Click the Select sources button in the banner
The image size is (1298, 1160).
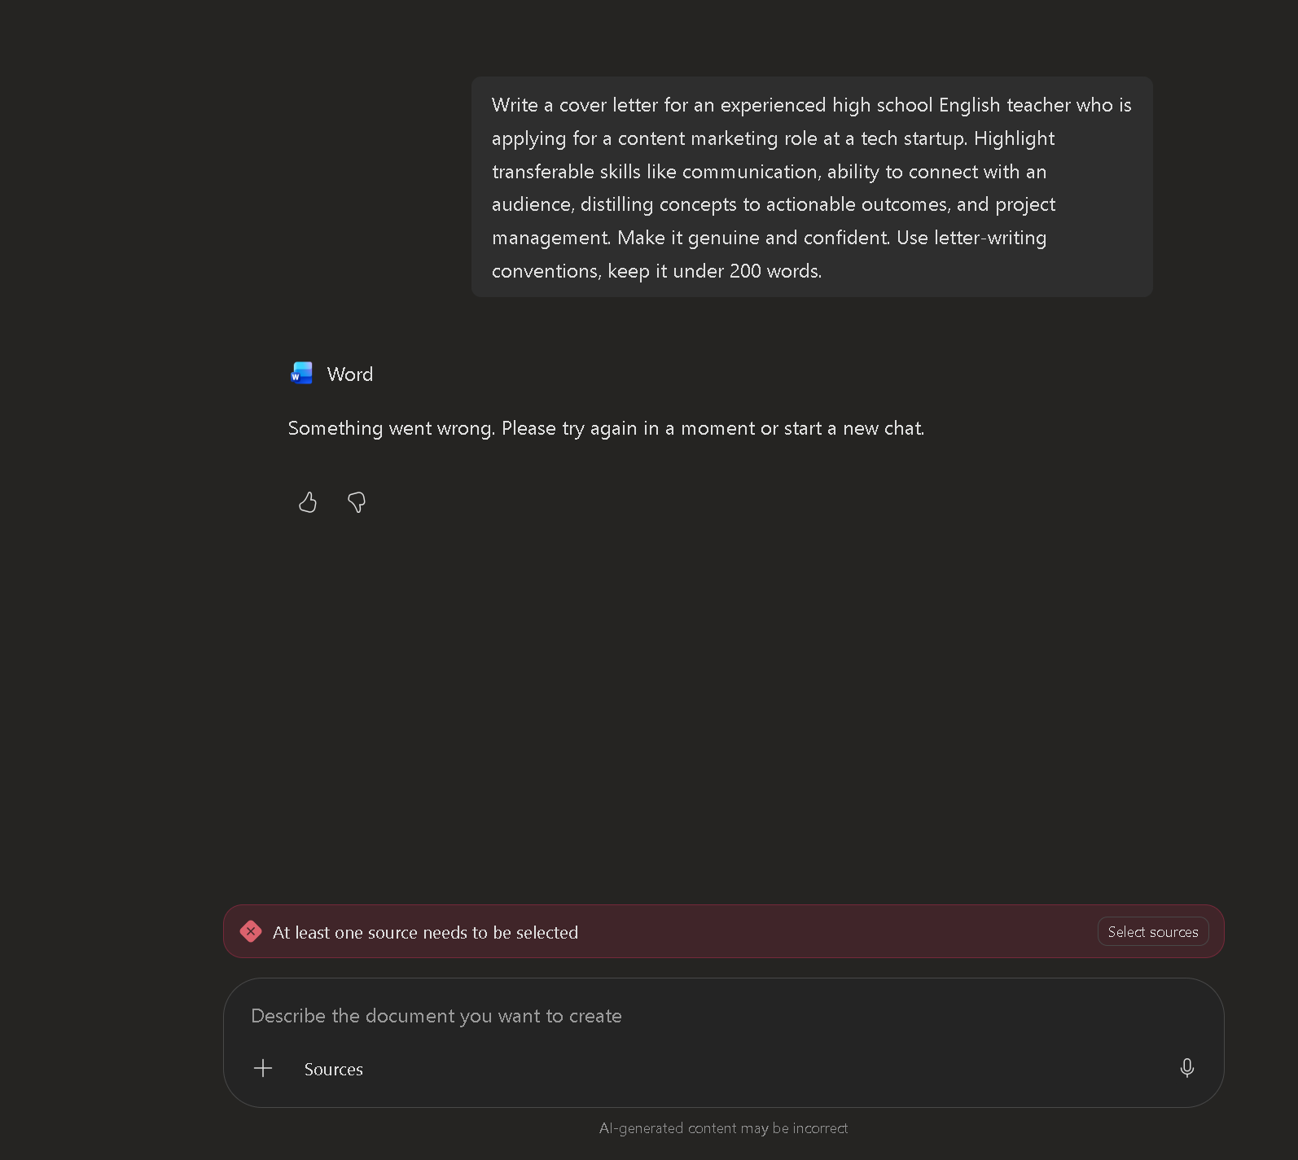pyautogui.click(x=1153, y=931)
